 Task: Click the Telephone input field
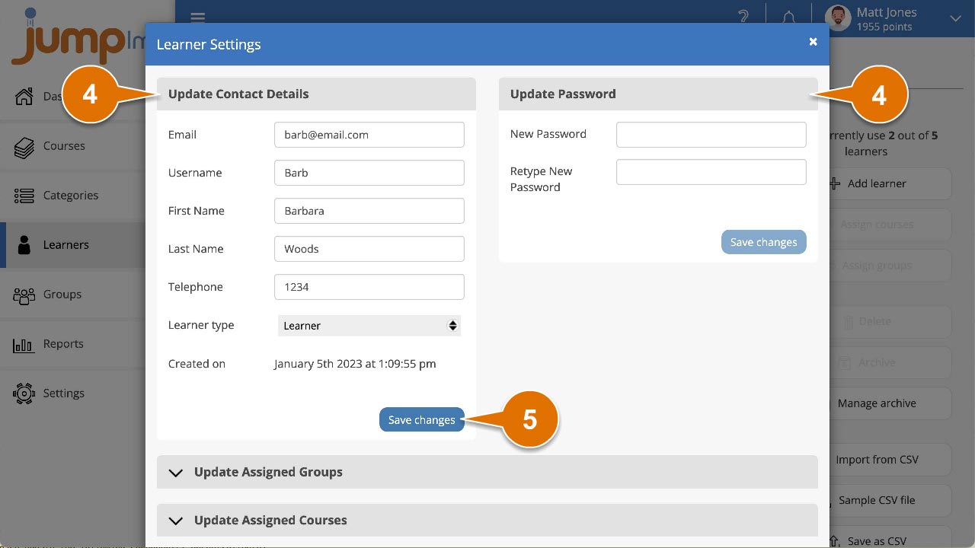tap(369, 287)
